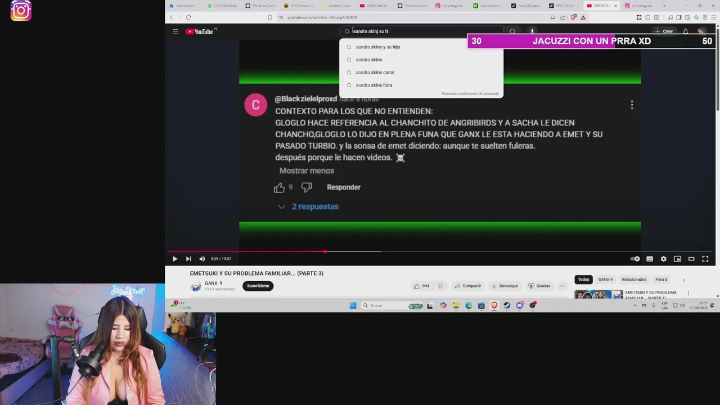Reload the current page
Image resolution: width=720 pixels, height=405 pixels.
(x=188, y=17)
